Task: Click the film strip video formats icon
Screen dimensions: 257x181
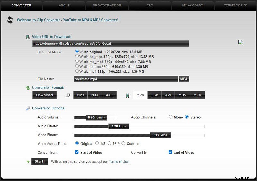Action: coord(128,95)
